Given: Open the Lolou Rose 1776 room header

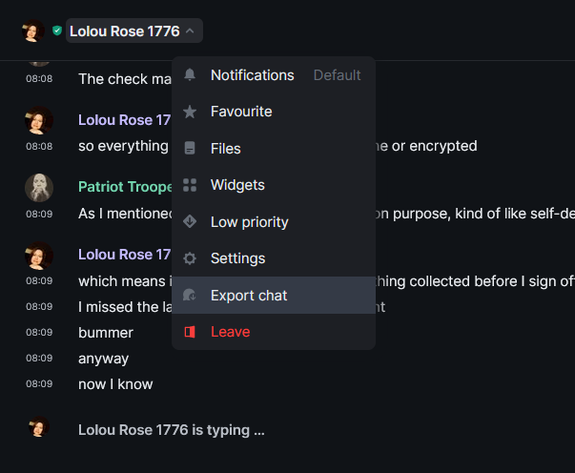Looking at the screenshot, I should pos(125,31).
